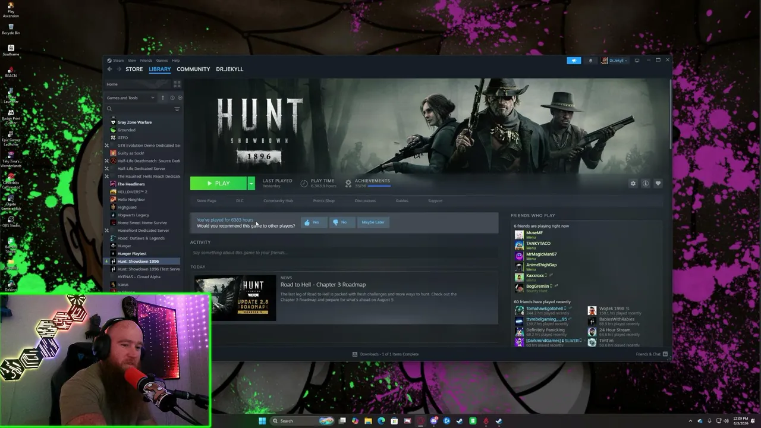761x428 pixels.
Task: Choose Maybe Later on recommendation prompt
Action: [373, 222]
